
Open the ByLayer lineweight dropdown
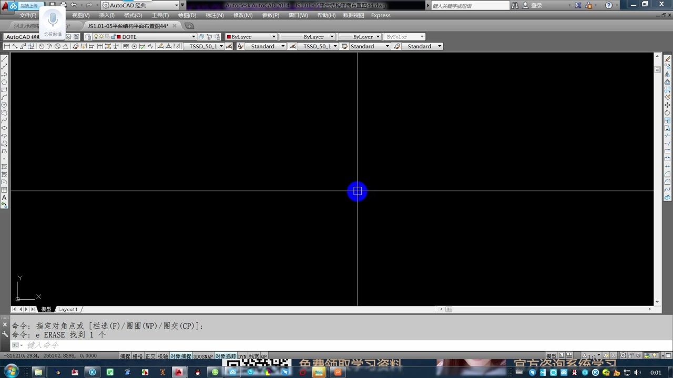coord(359,37)
